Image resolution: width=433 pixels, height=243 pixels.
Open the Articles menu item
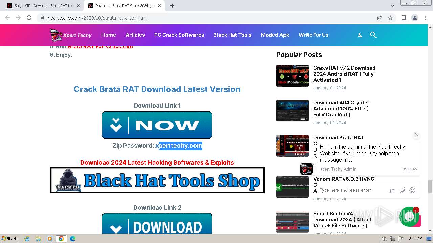135,35
